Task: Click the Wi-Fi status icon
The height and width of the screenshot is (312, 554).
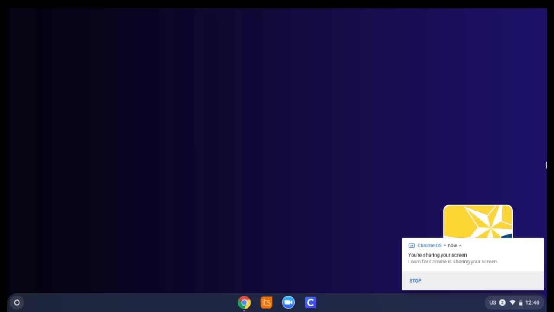Action: (x=512, y=302)
